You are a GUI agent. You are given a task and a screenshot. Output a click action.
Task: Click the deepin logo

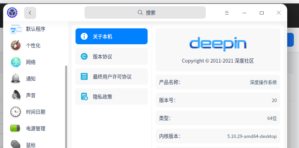218,44
